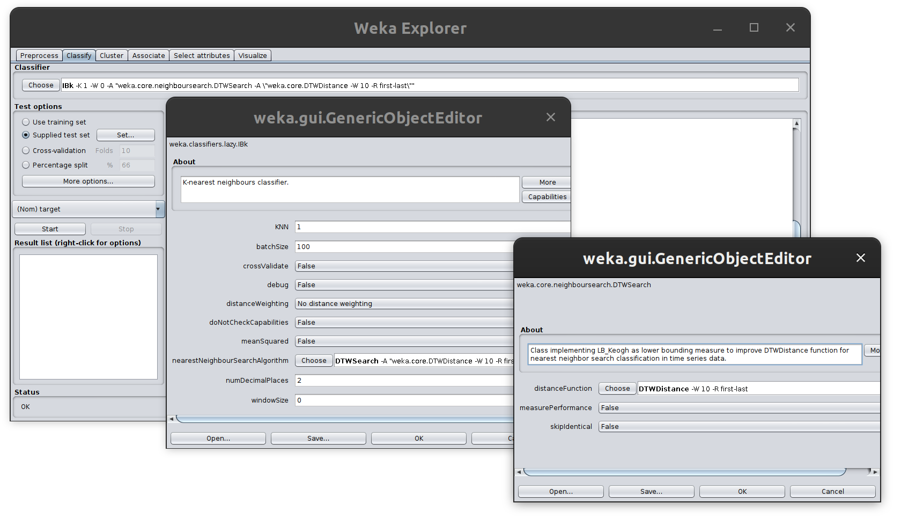The height and width of the screenshot is (518, 901).
Task: Click Save... in the IBk editor
Action: 319,438
